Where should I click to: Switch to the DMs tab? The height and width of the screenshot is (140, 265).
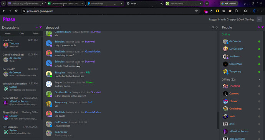coord(22,34)
